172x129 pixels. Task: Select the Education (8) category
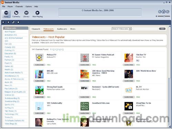click(10, 54)
